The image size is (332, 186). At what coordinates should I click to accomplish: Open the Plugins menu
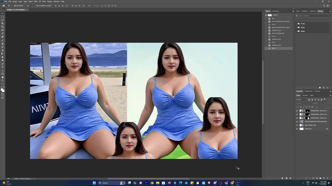click(x=50, y=1)
